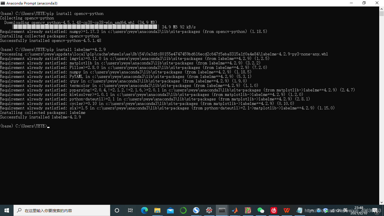Open the Windows Start menu
The image size is (384, 216).
(7, 210)
